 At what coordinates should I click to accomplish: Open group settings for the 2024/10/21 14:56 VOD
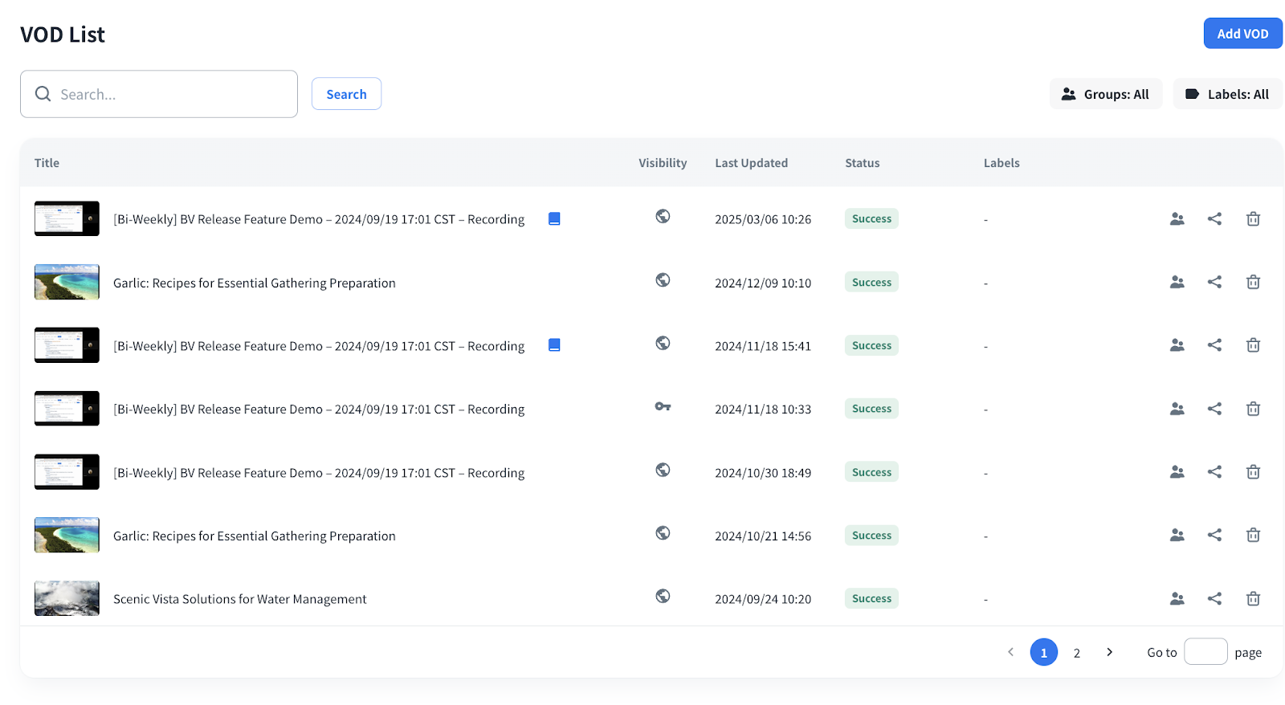[x=1177, y=536]
